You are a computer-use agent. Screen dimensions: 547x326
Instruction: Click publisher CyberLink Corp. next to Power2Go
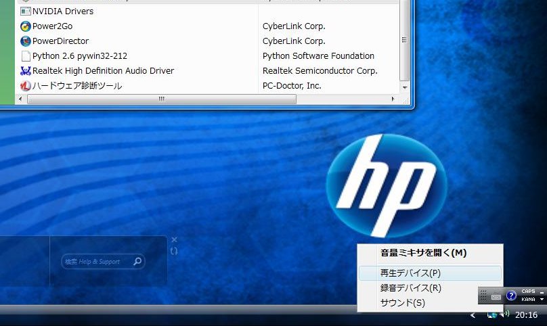294,26
